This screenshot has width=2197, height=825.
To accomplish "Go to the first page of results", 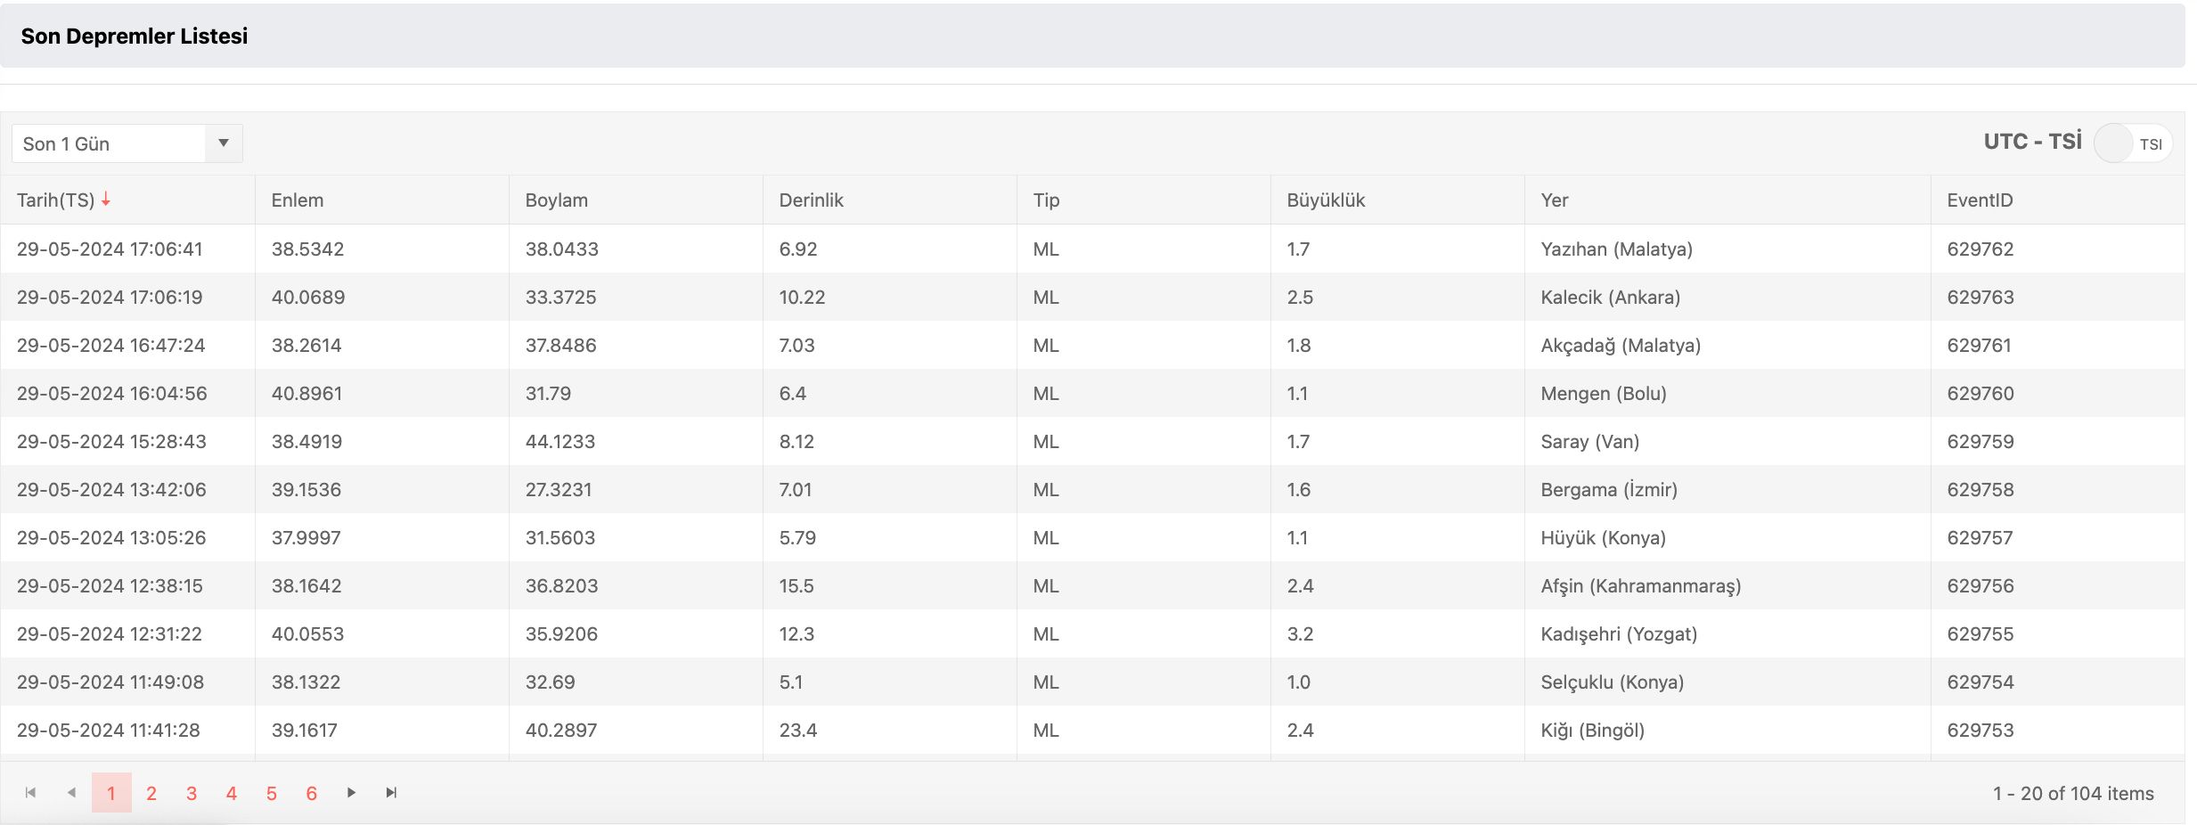I will coord(31,793).
